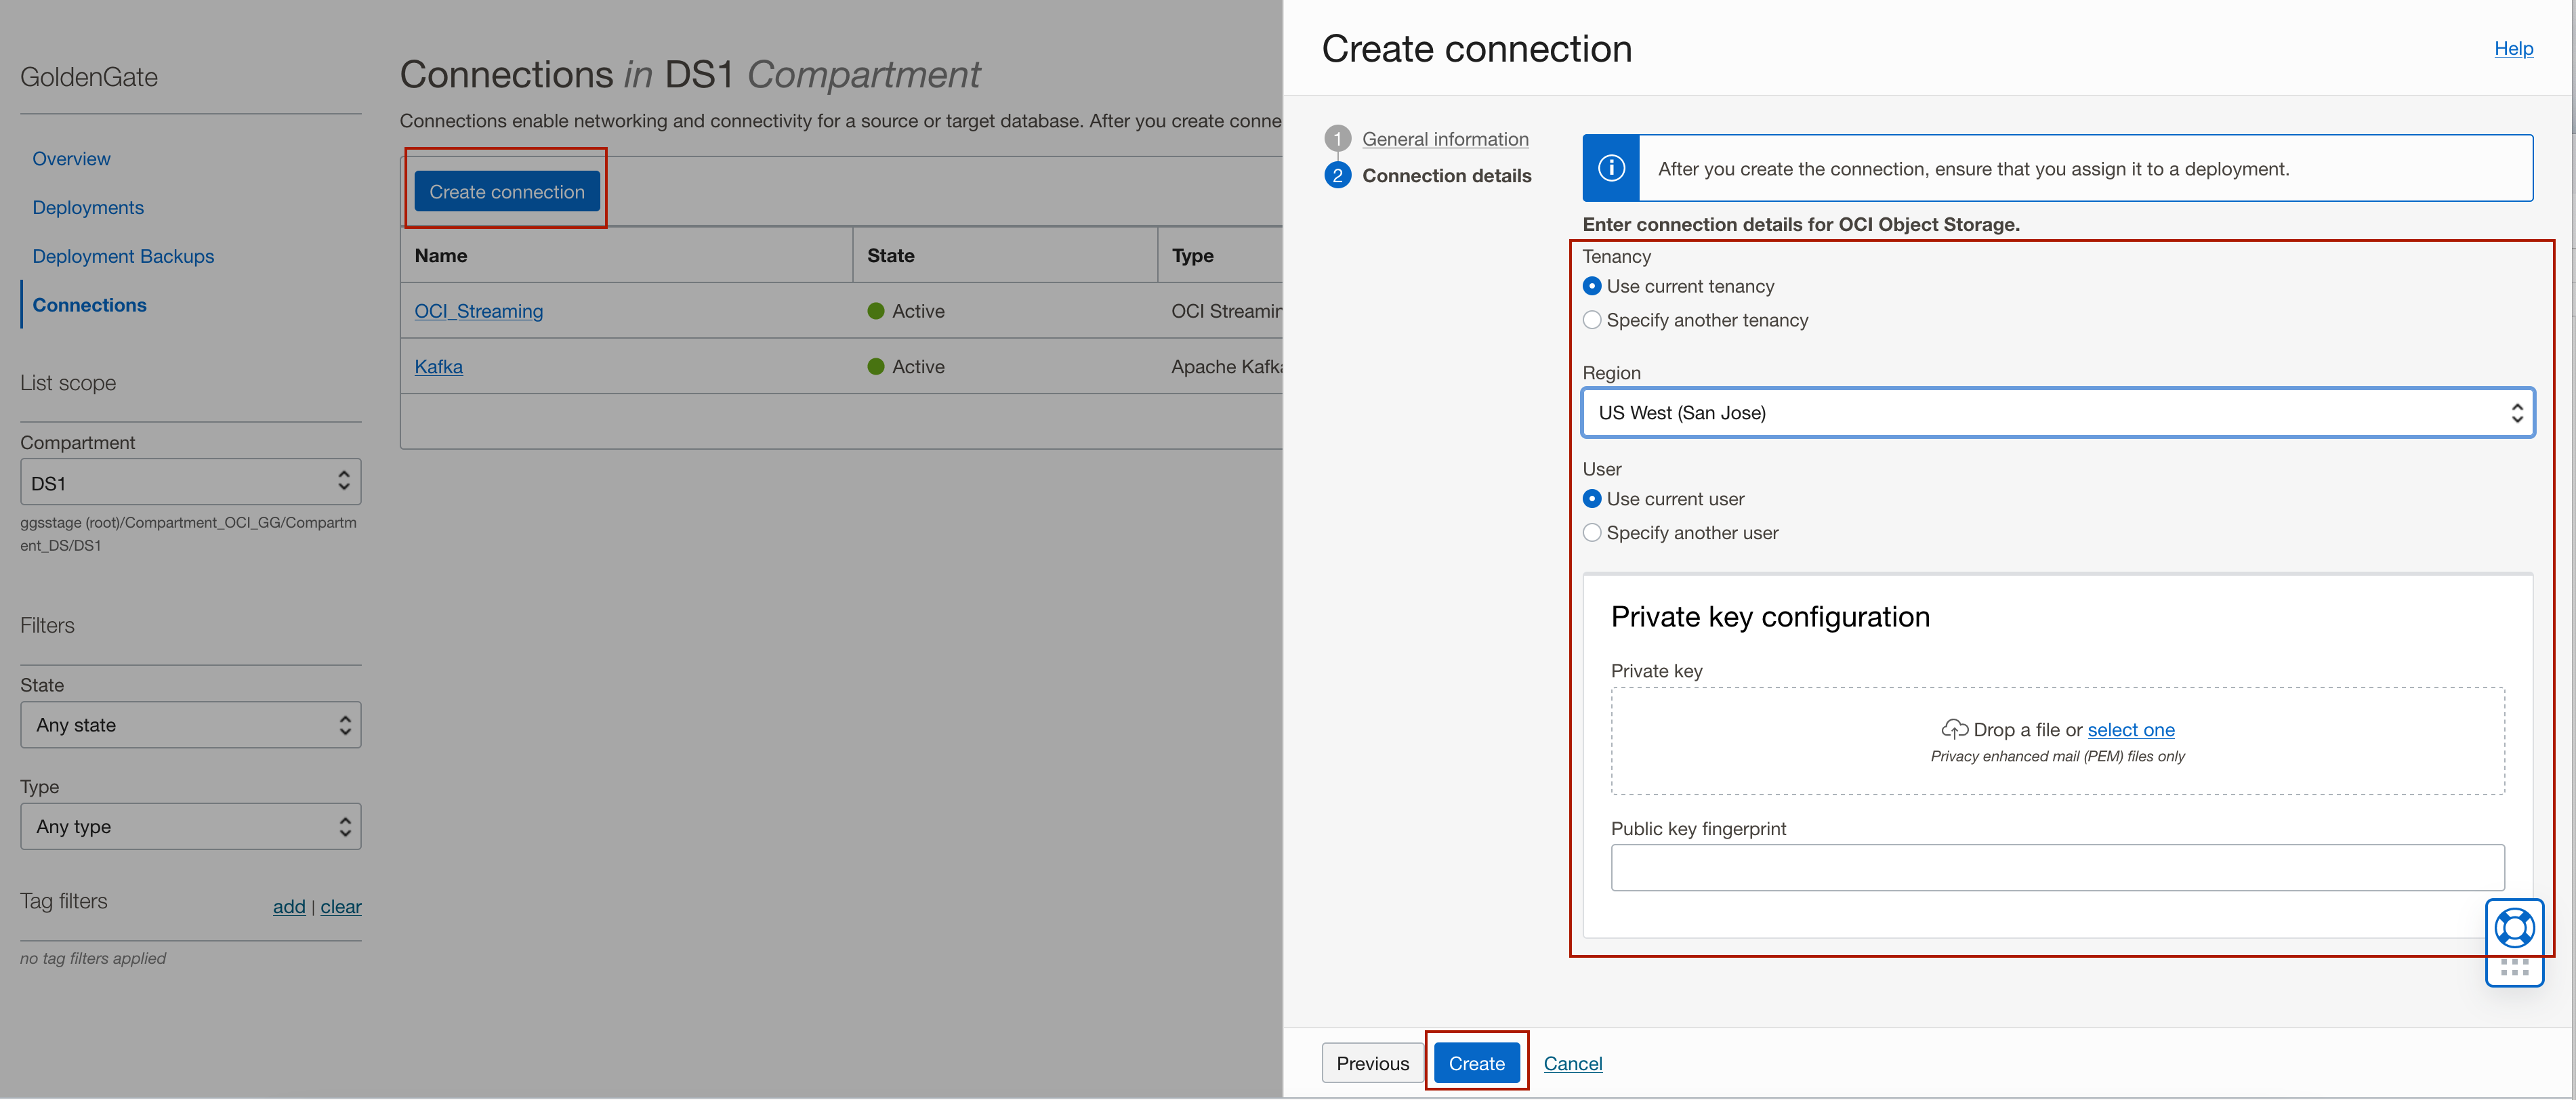Expand the Compartment DS1 dropdown
2576x1100 pixels.
(x=190, y=483)
